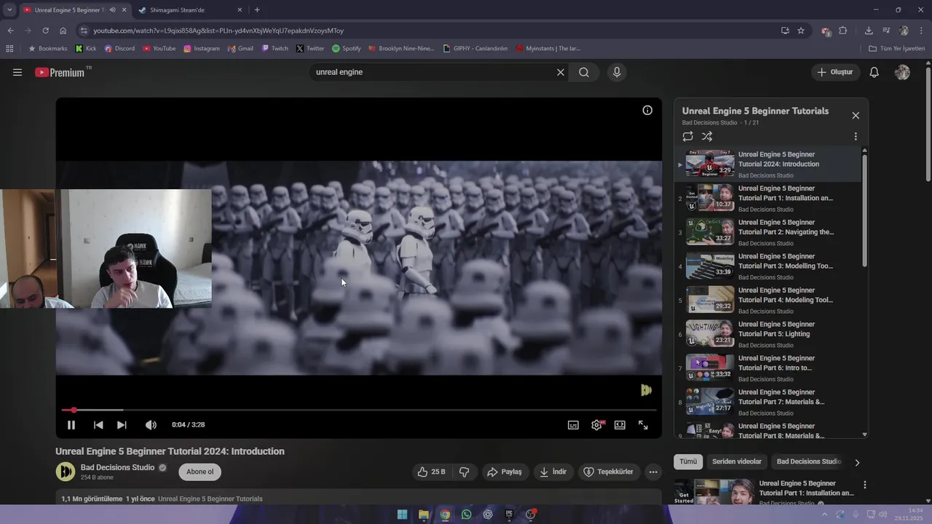Go to YouTube Premium home logo
Screen dimensions: 932x524
60,72
